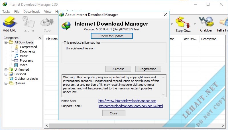Click the IDM logo in About dialog
The height and width of the screenshot is (130, 228).
coord(66,26)
